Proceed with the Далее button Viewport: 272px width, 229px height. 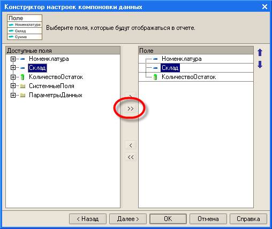click(128, 219)
